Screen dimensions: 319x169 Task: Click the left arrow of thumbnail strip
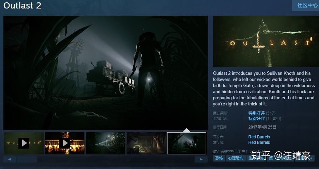10,159
